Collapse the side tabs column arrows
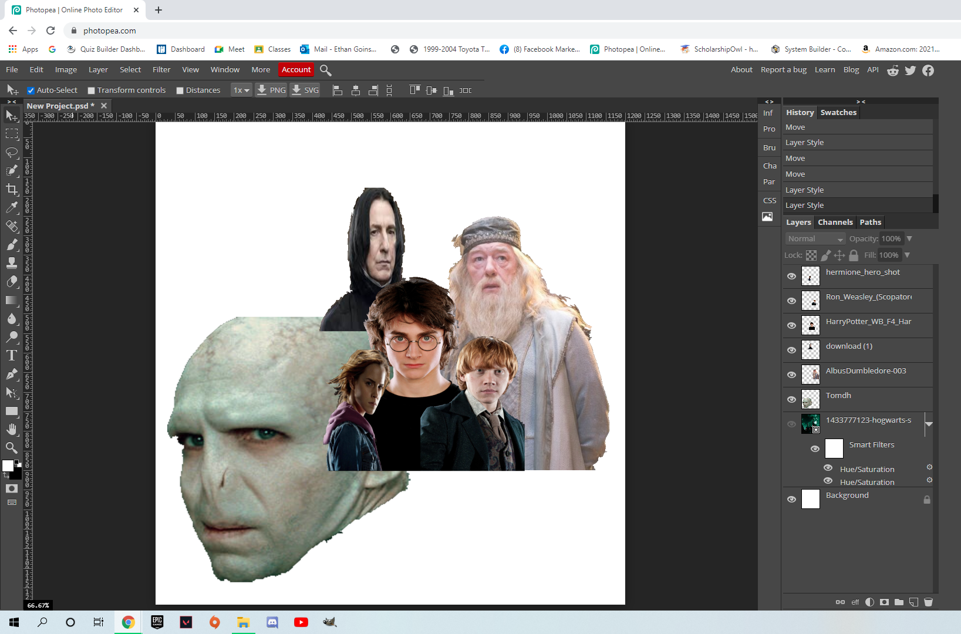Image resolution: width=961 pixels, height=634 pixels. pos(769,102)
